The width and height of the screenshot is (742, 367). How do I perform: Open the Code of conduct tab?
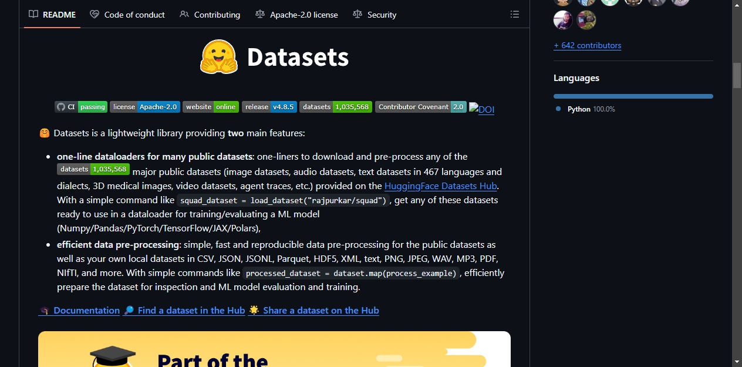coord(127,14)
